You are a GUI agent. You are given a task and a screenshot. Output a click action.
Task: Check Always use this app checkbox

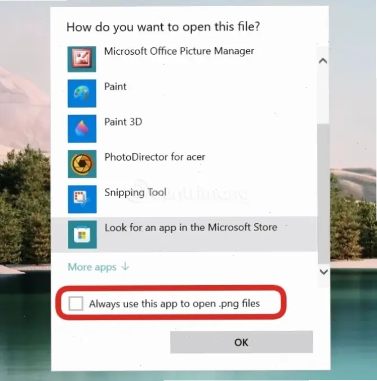76,303
